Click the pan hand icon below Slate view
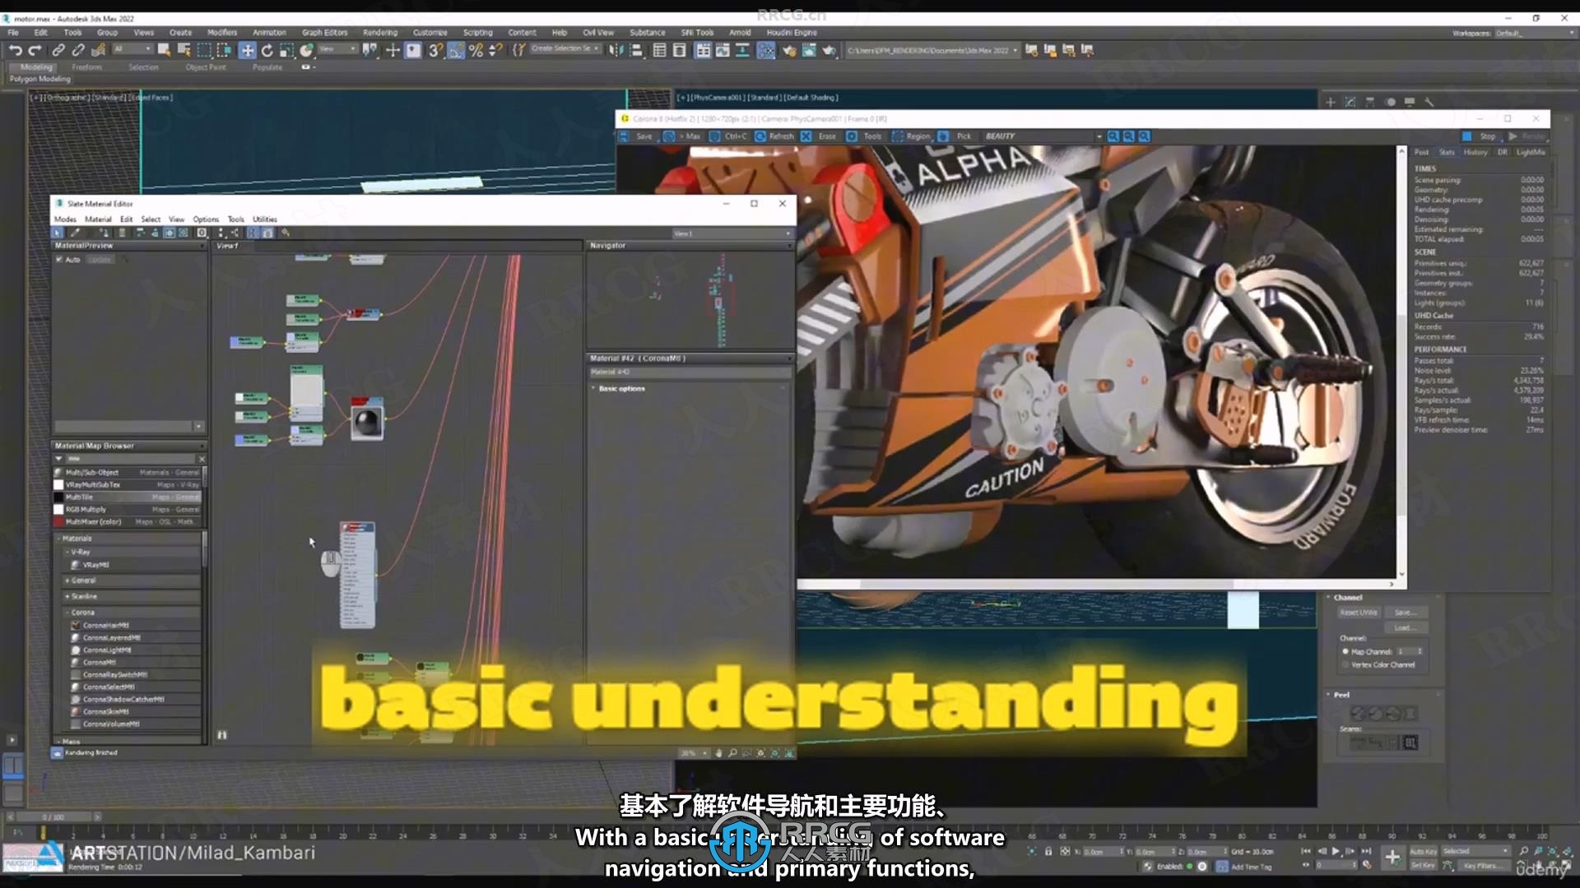1580x888 pixels. pos(718,753)
